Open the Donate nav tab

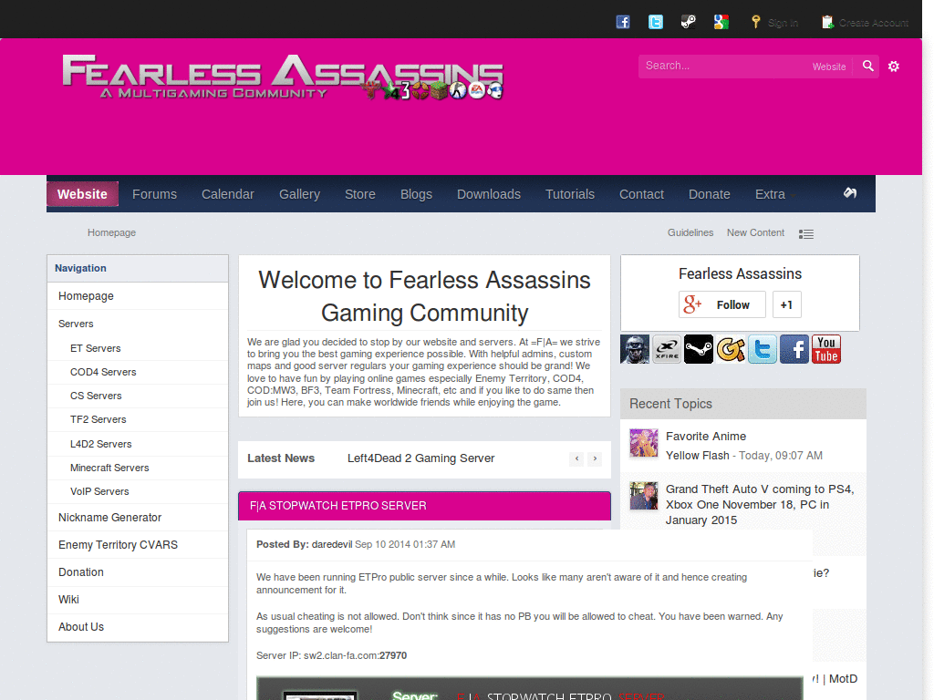coord(710,194)
